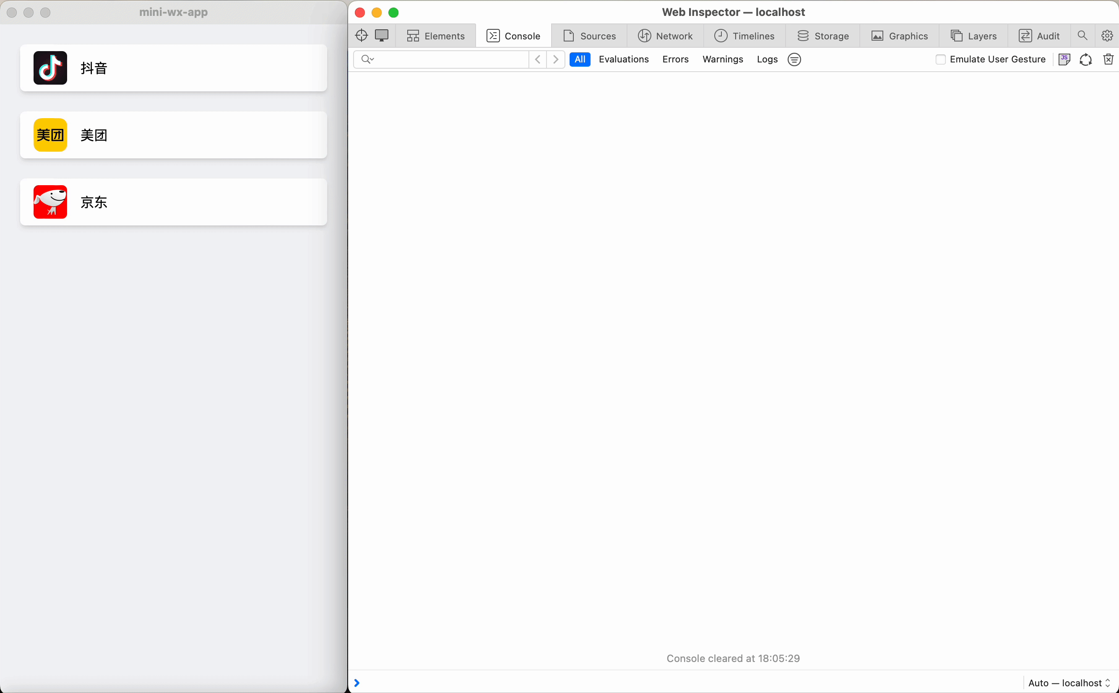Click the clear console trash icon
Viewport: 1119px width, 693px height.
1108,59
